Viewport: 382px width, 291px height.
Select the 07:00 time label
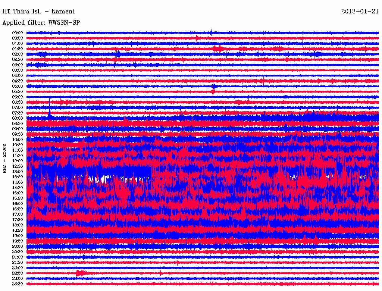pos(17,107)
